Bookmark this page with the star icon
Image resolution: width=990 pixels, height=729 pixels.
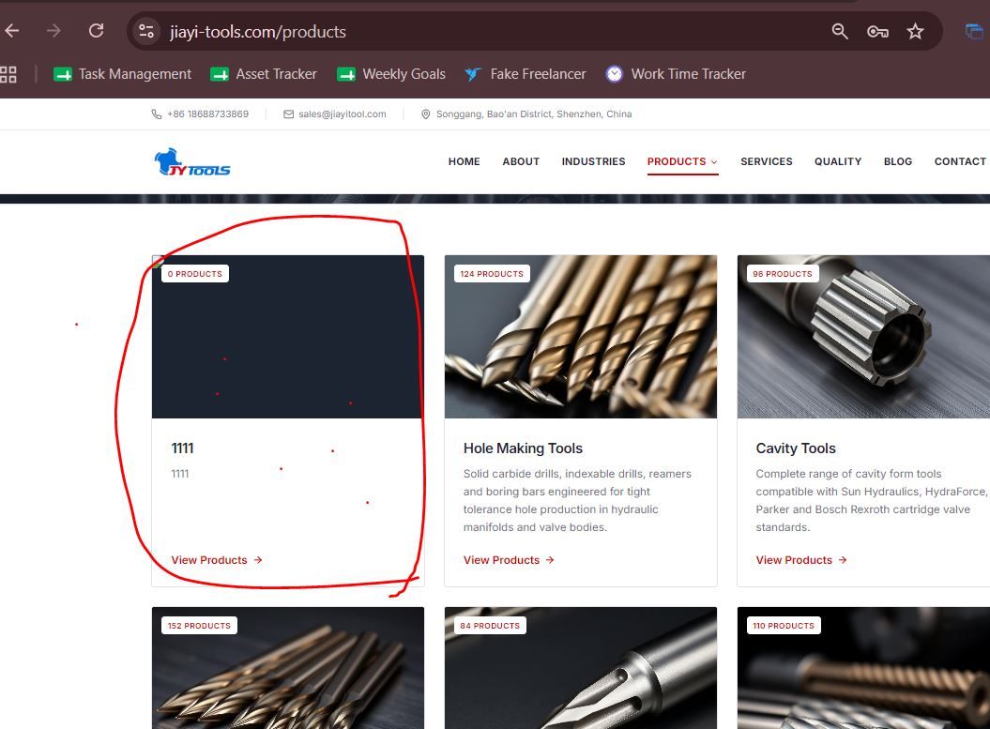tap(915, 31)
